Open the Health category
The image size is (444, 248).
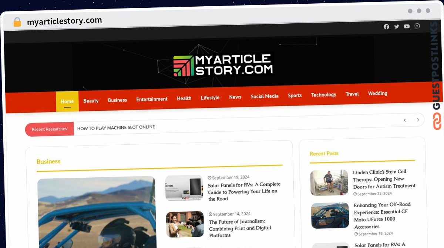(x=184, y=98)
